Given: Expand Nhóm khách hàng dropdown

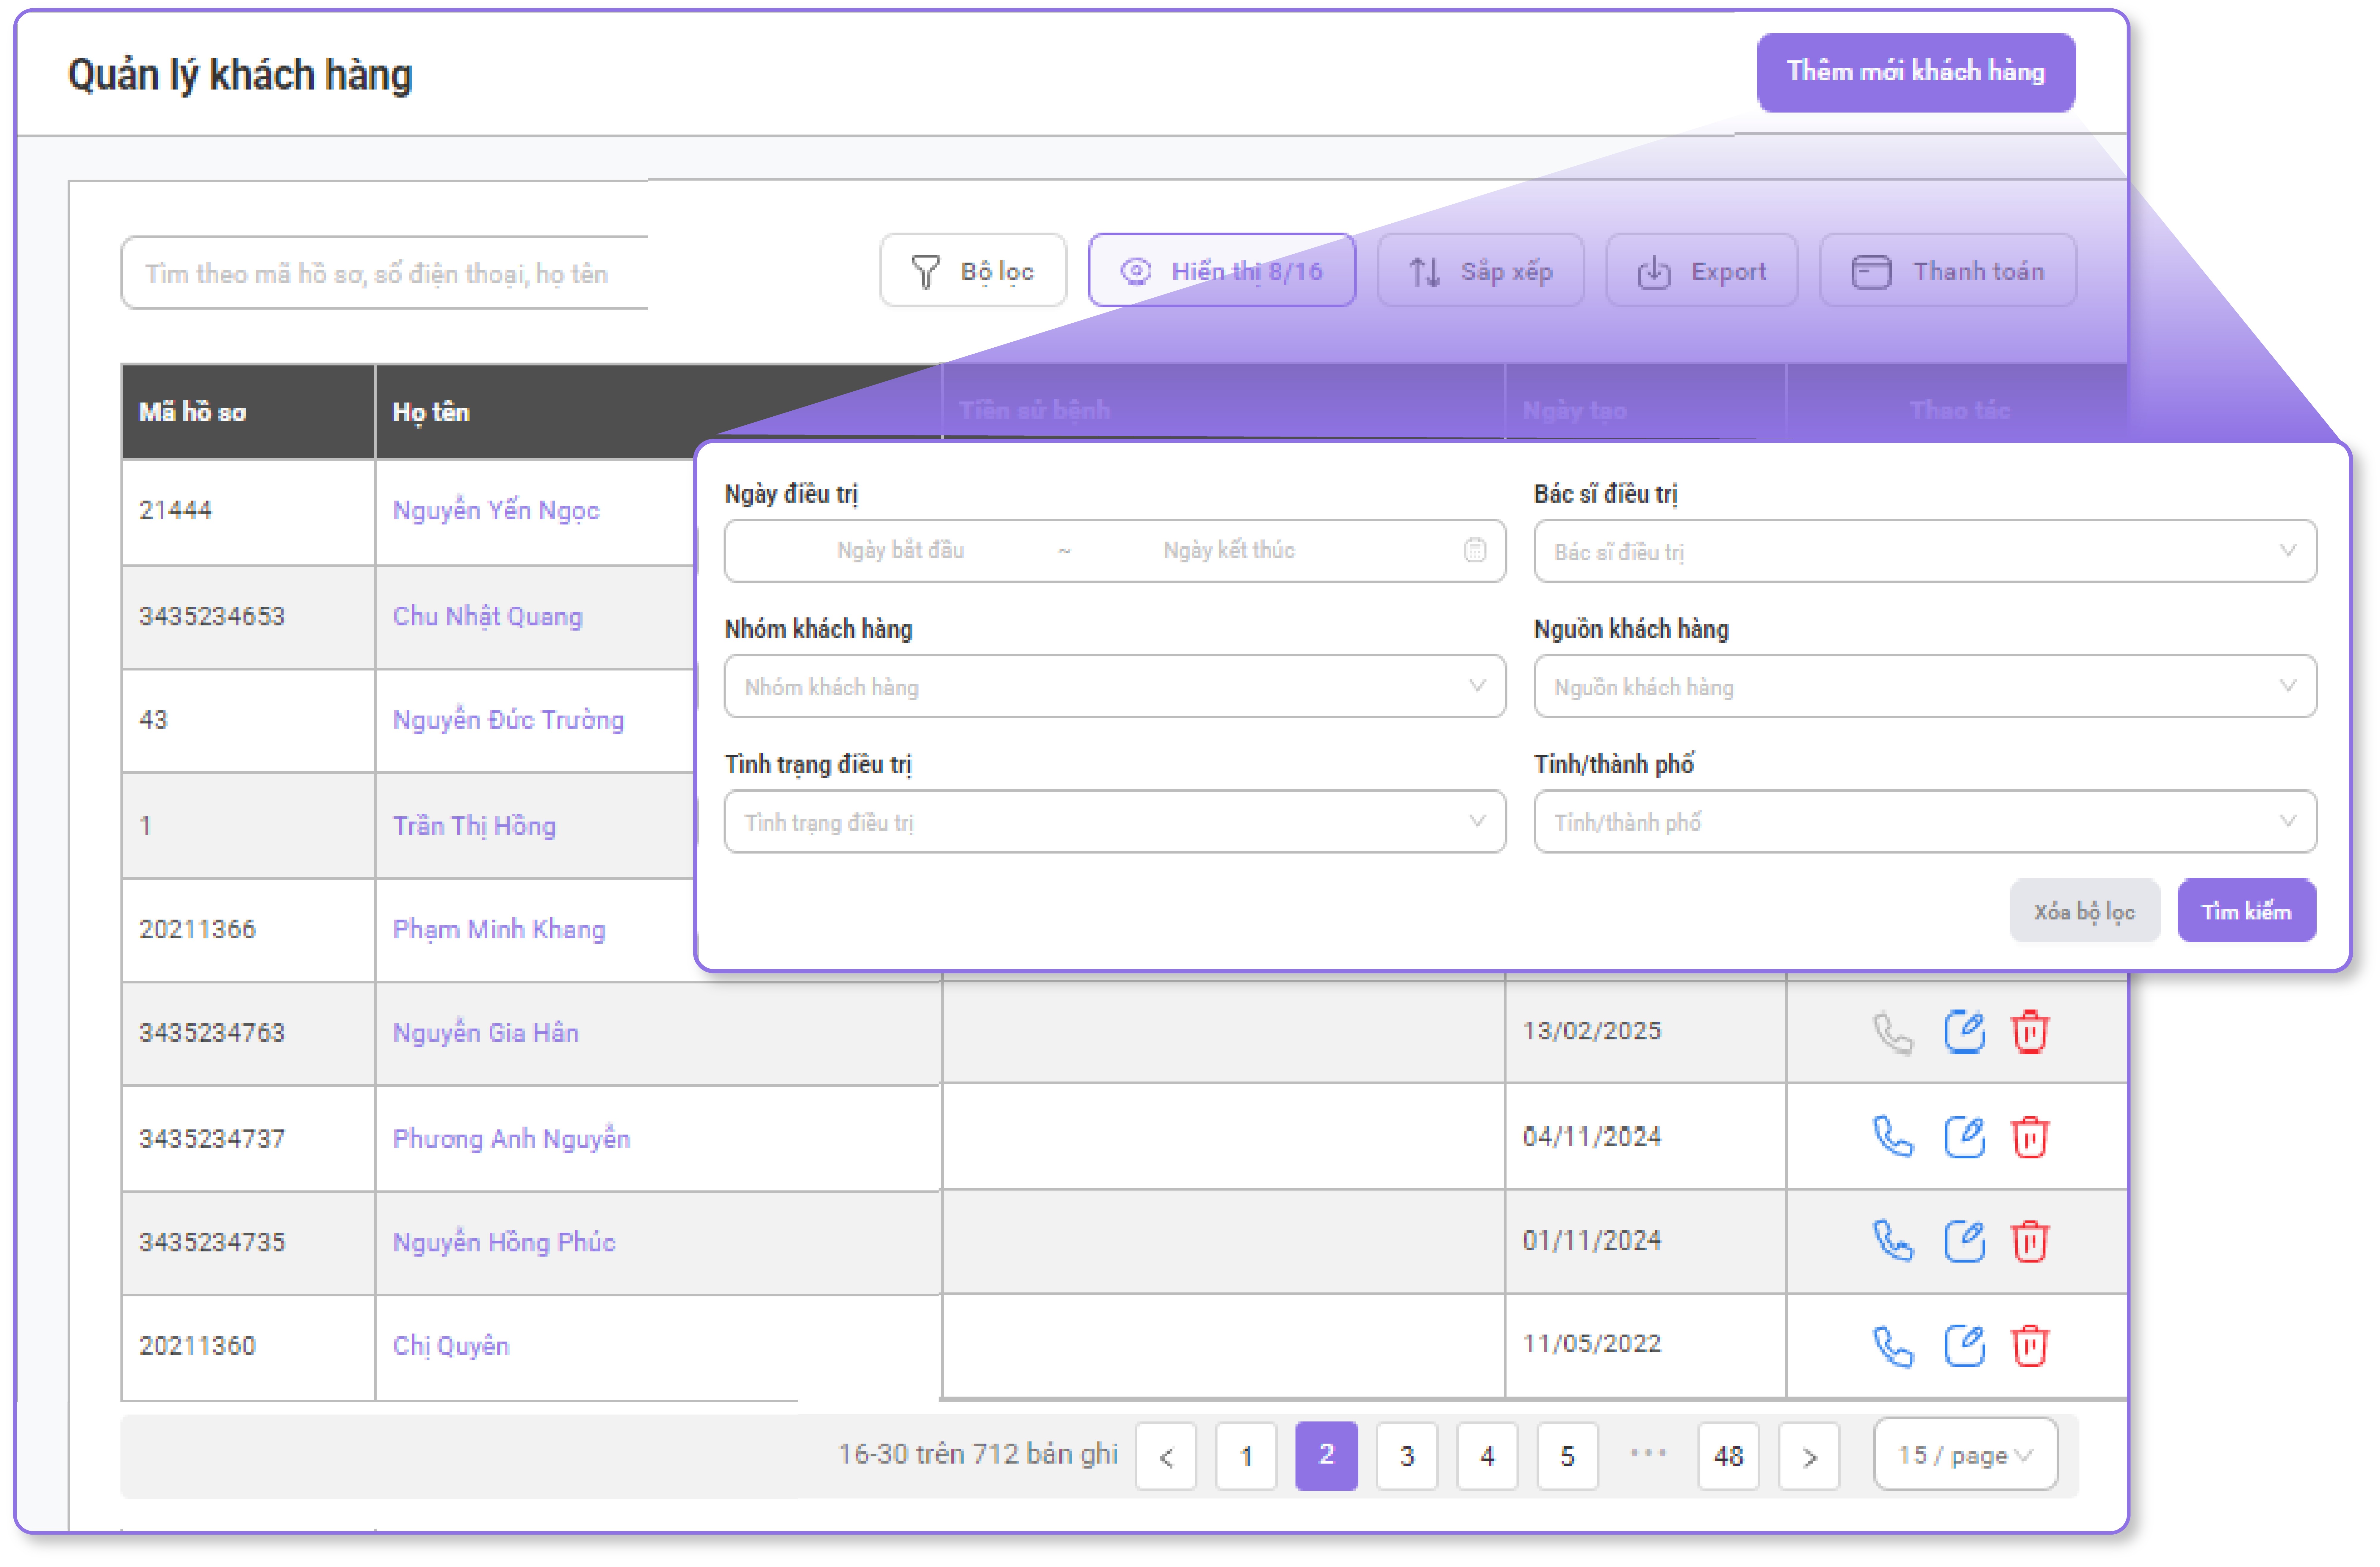Looking at the screenshot, I should (1115, 687).
